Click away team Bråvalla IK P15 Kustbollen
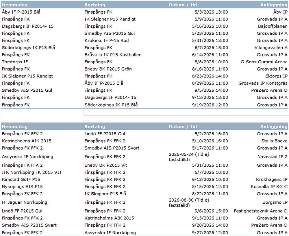The height and width of the screenshot is (236, 289). [113, 55]
